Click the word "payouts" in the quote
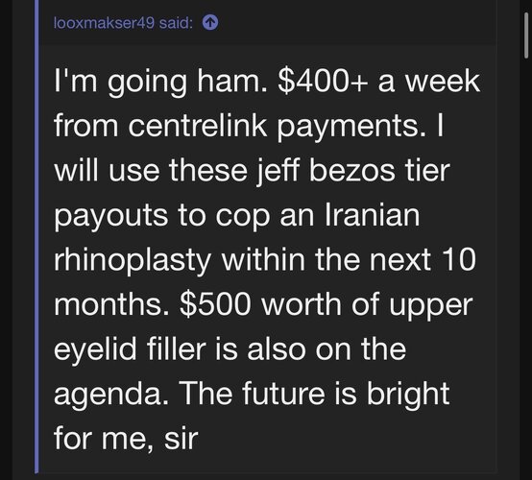 coord(110,217)
